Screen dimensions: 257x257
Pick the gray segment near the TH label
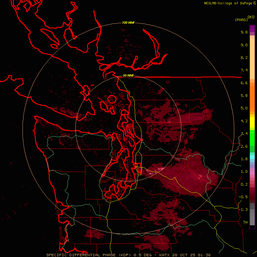[252, 220]
